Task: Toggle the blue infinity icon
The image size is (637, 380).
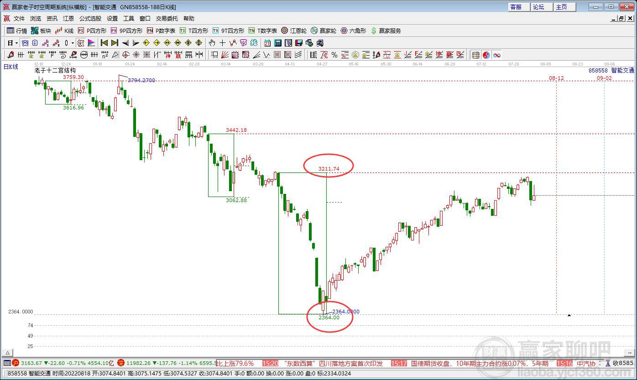Action: 497,55
